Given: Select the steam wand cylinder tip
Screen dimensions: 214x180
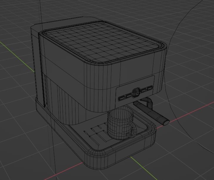Looking at the screenshot, I should click(x=166, y=122).
